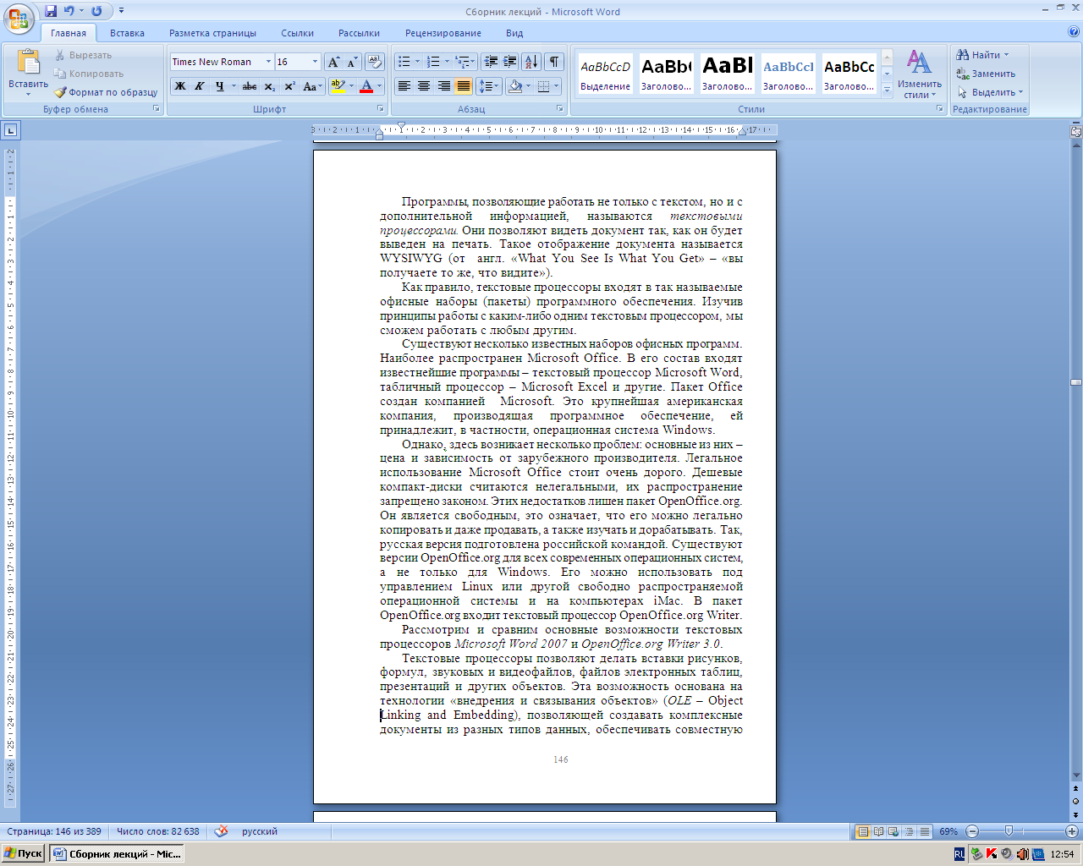Viewport: 1083px width, 866px height.
Task: Open the Вставка tab
Action: point(127,33)
